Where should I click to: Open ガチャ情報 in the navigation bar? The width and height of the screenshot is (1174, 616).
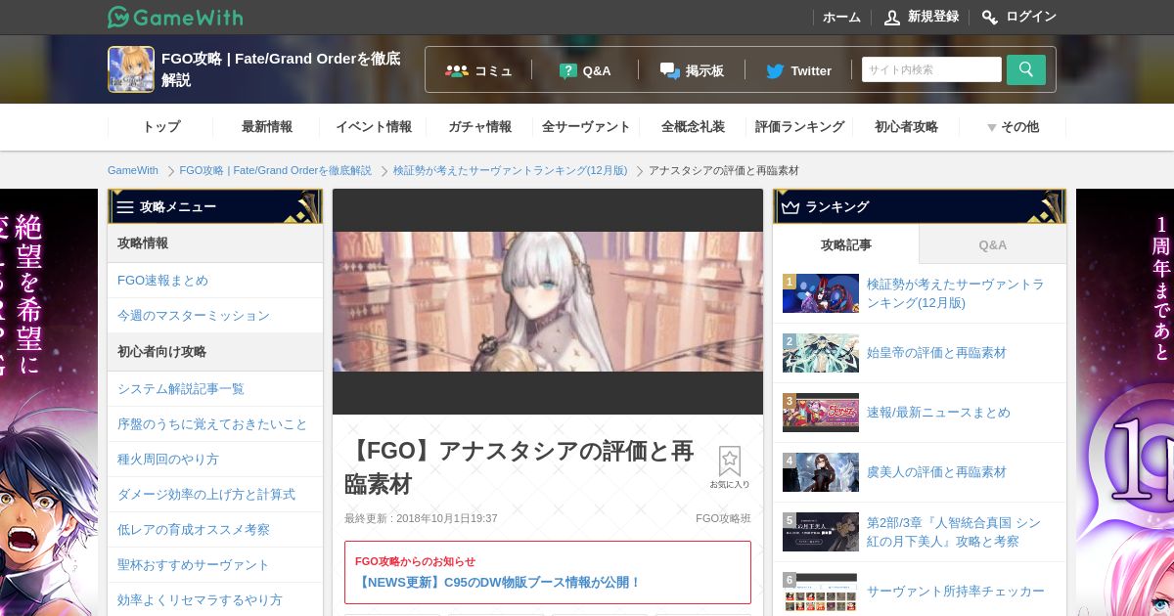click(479, 127)
